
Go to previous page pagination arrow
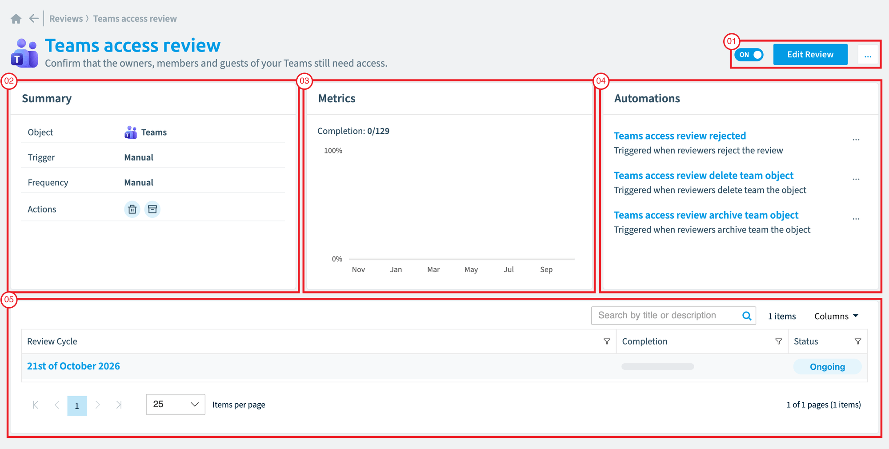tap(57, 405)
